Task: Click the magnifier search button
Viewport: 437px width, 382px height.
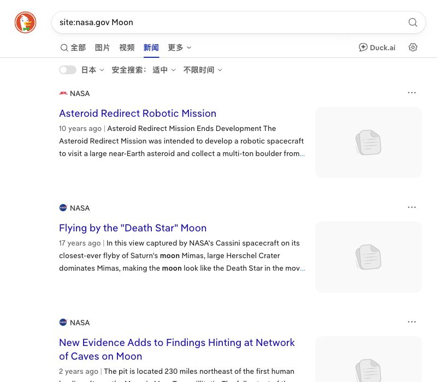Action: (413, 22)
